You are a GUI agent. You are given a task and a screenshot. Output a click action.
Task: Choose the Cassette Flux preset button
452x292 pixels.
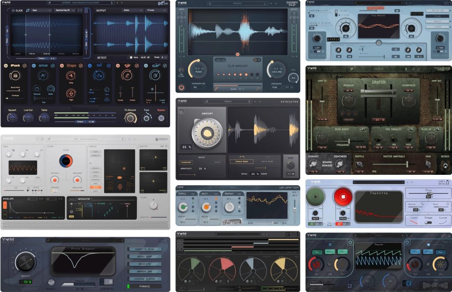click(145, 249)
